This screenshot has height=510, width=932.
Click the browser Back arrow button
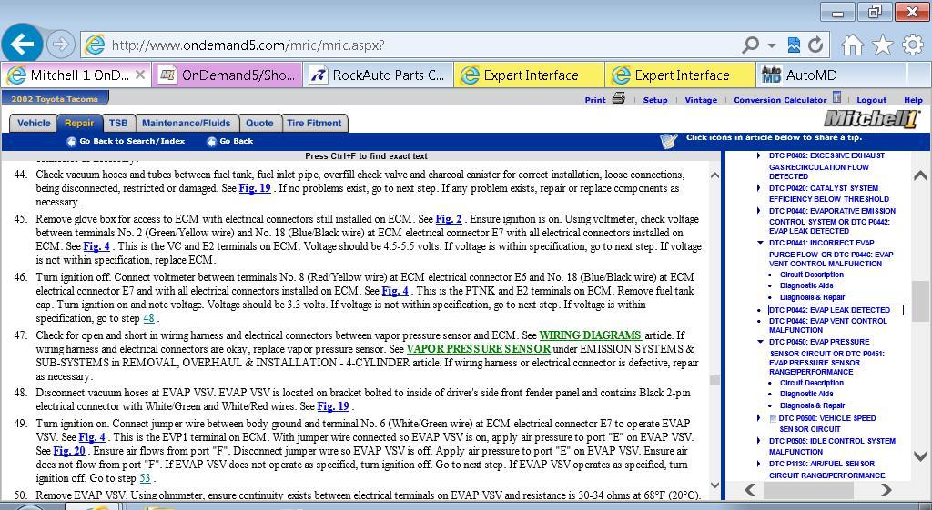[22, 44]
